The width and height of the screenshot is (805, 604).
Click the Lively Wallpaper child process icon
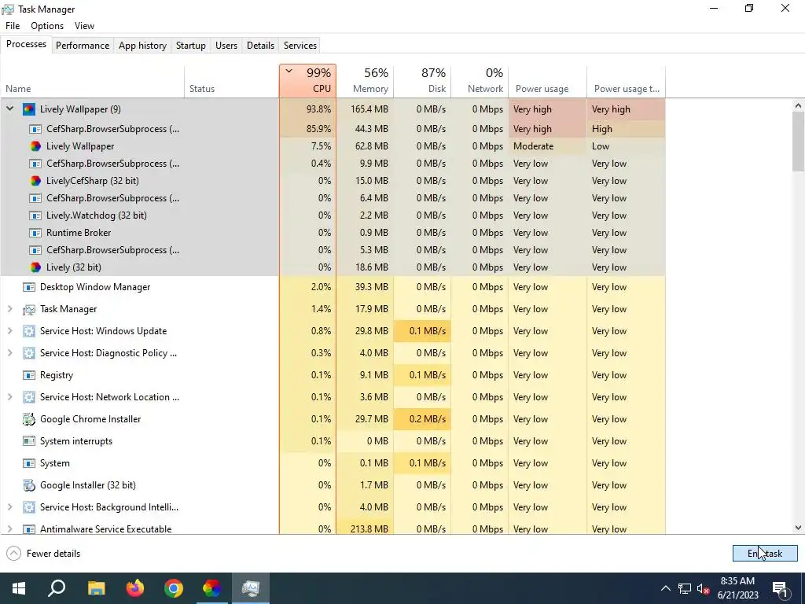[35, 146]
